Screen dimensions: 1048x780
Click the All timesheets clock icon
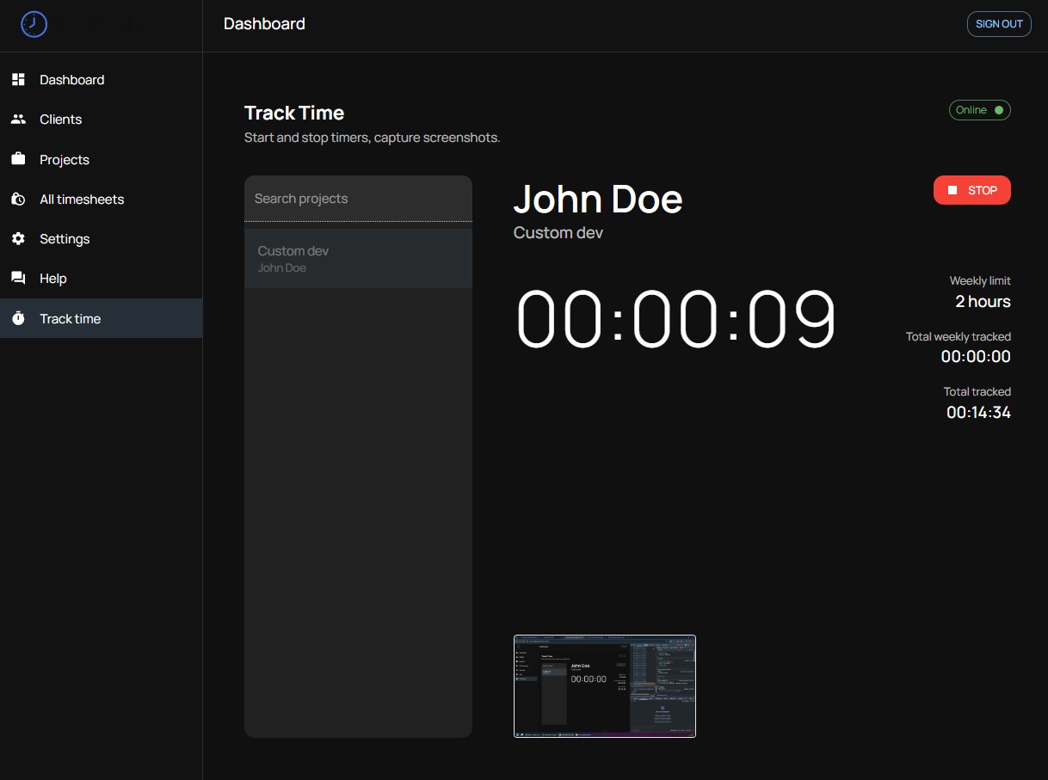click(18, 200)
